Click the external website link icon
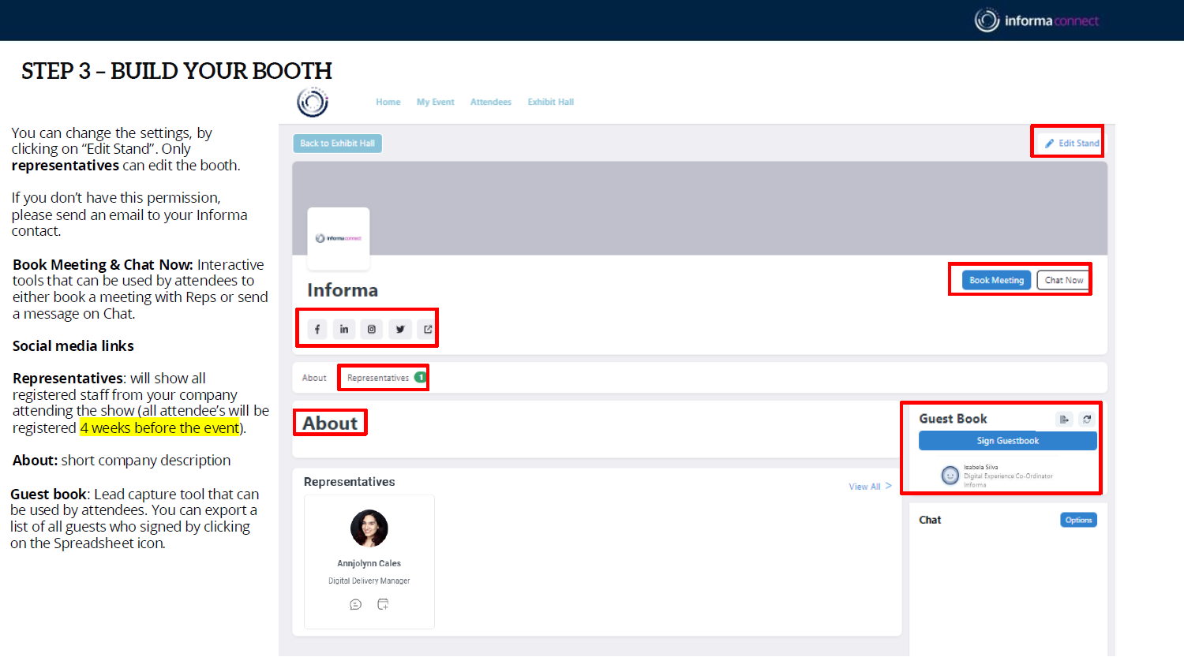The width and height of the screenshot is (1184, 657). [x=428, y=329]
